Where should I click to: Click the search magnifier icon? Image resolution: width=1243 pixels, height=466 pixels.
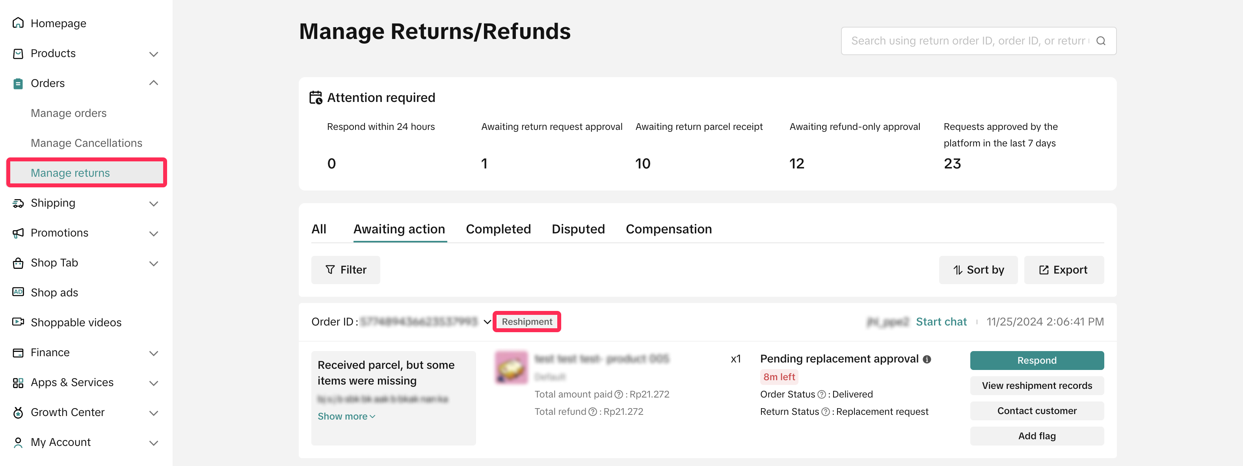1101,41
